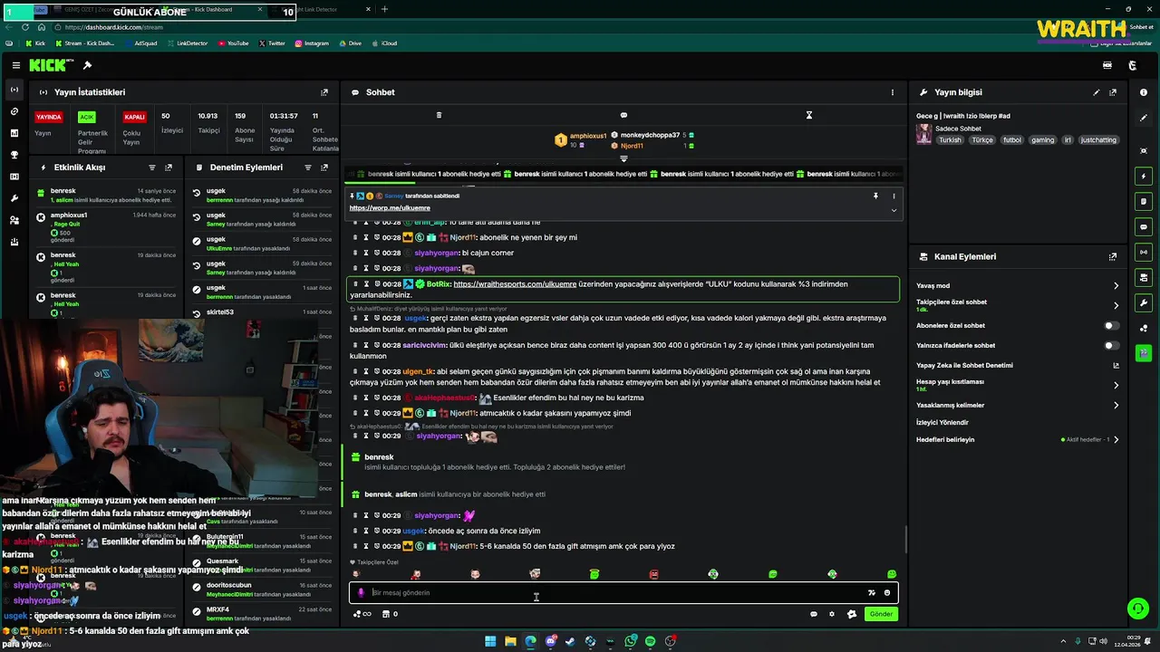Expand Hesap yaşı kısıtlaması options
1160x652 pixels.
[x=1116, y=385]
